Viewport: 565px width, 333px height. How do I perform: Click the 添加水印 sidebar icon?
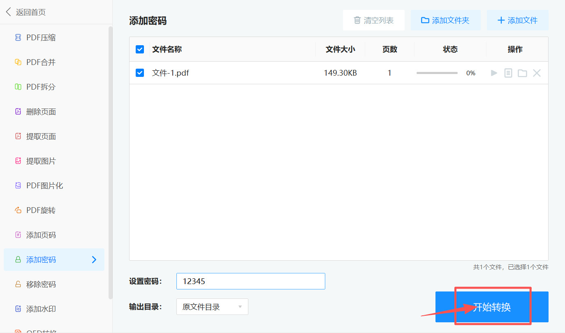point(18,309)
